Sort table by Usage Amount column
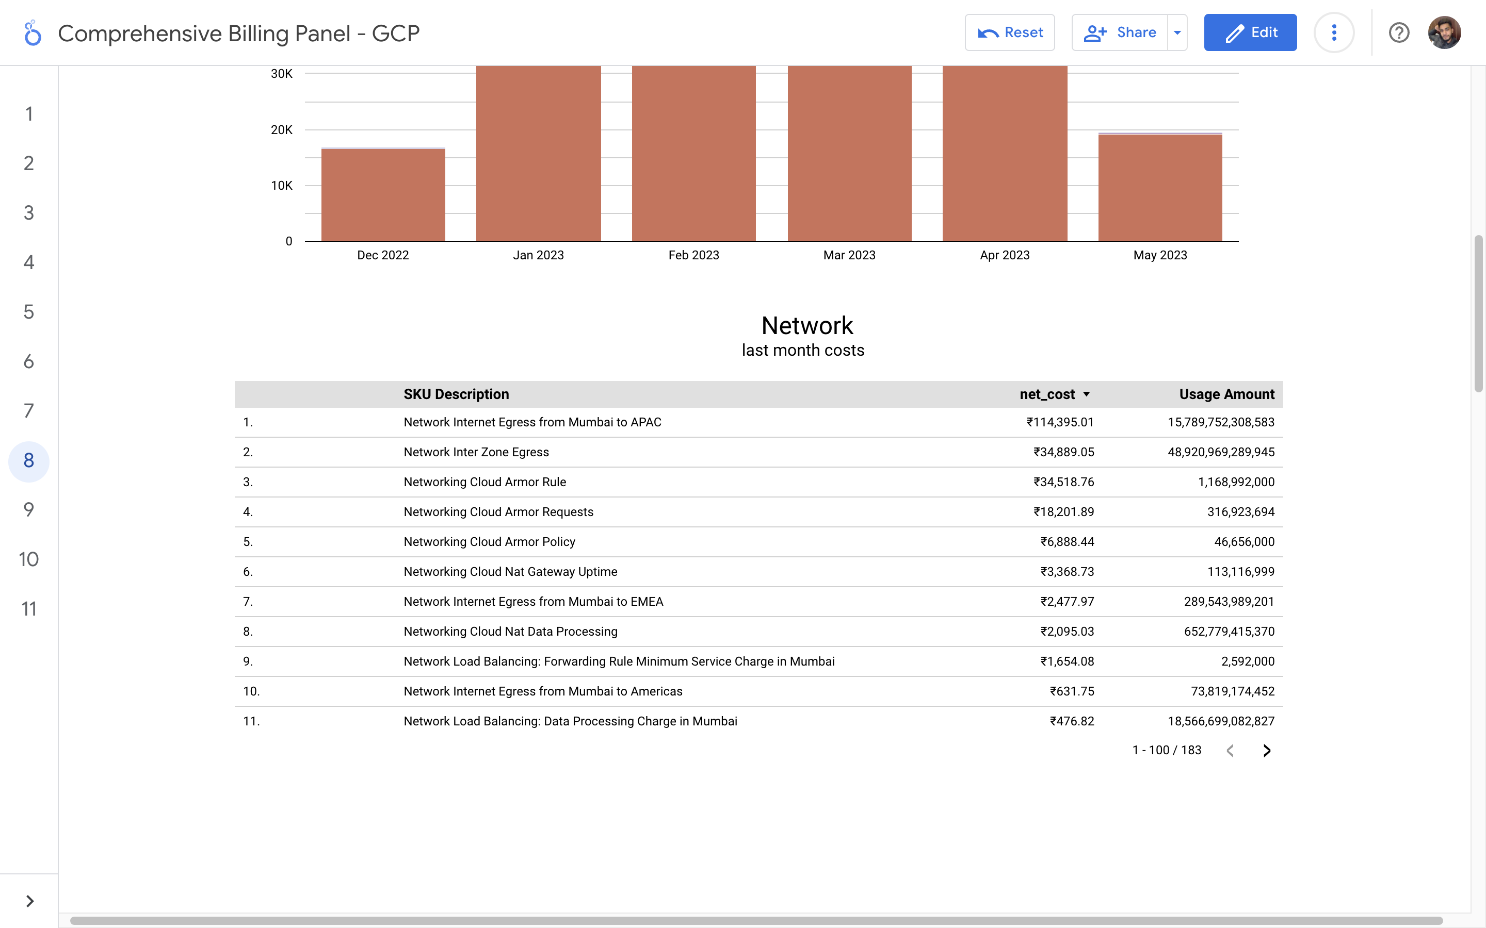This screenshot has width=1486, height=928. click(x=1226, y=394)
